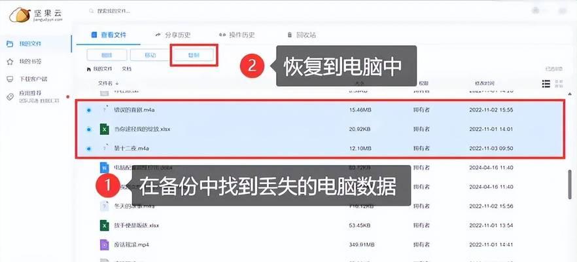Click the size value 53.45KB
577x262 pixels.
(360, 225)
